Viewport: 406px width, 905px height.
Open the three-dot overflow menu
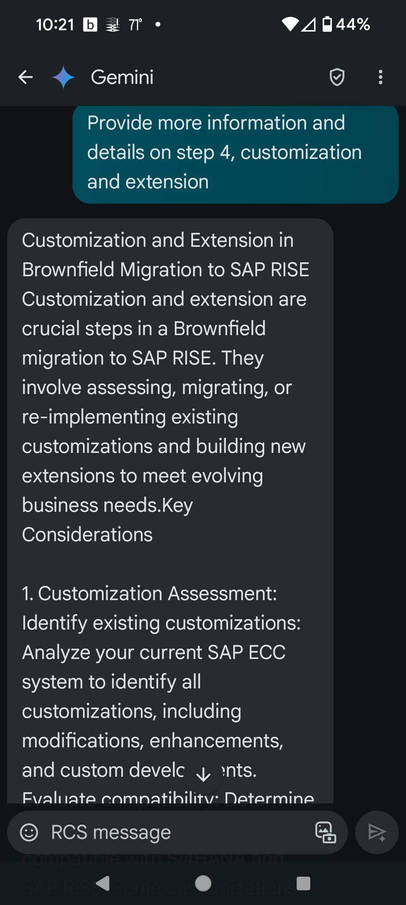click(x=380, y=77)
